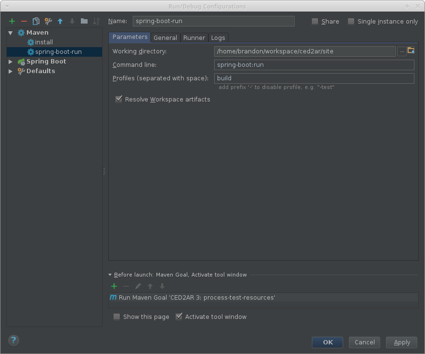Move configuration down in toolbar
This screenshot has height=354, width=425.
72,21
